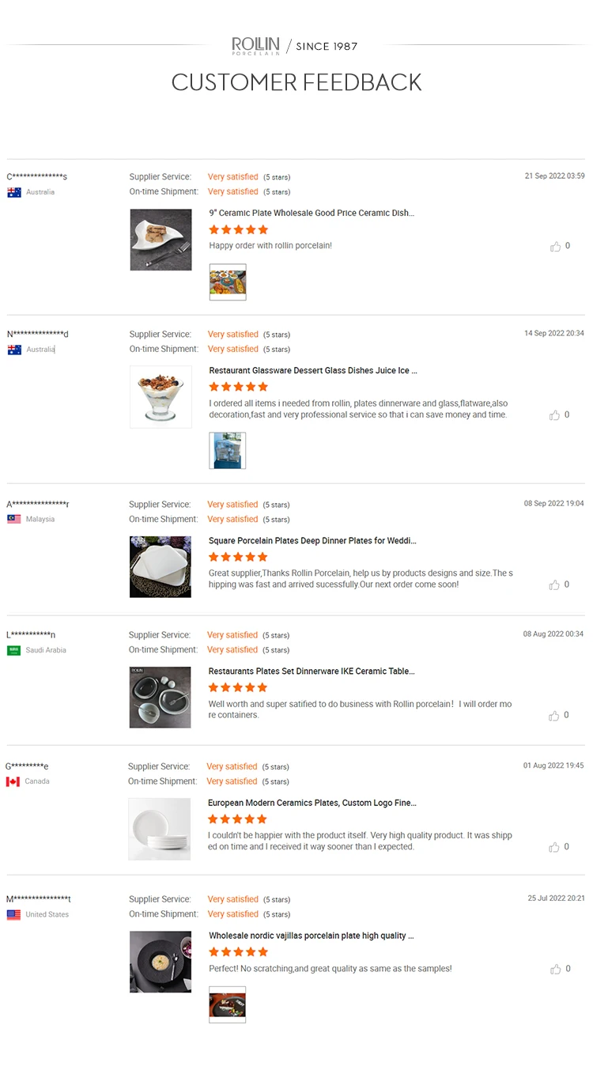This screenshot has height=1078, width=593.
Task: Open the glass dessert dish product image
Action: click(x=161, y=396)
